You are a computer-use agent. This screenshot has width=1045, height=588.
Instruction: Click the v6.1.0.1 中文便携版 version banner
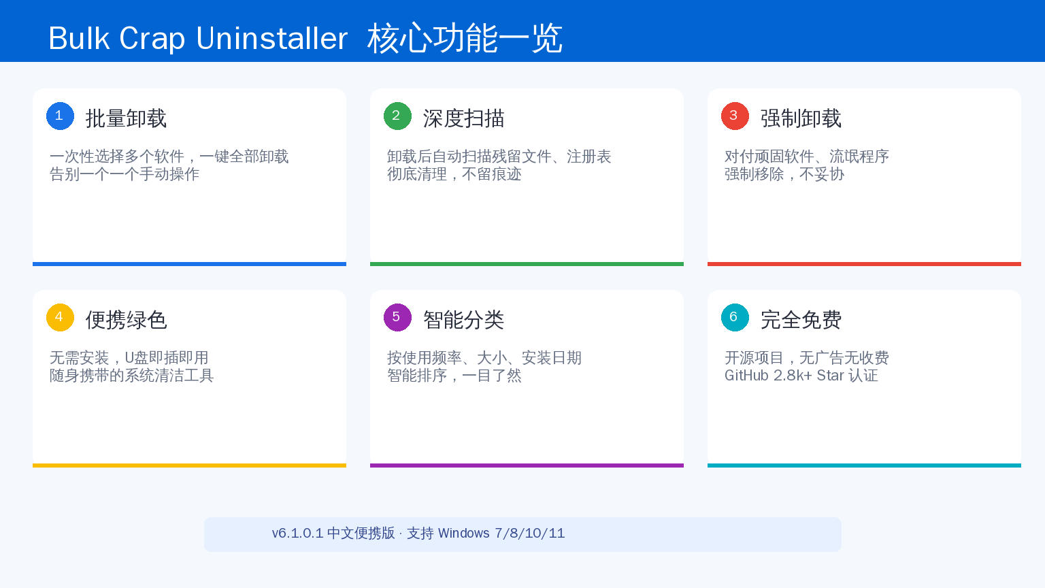(522, 534)
